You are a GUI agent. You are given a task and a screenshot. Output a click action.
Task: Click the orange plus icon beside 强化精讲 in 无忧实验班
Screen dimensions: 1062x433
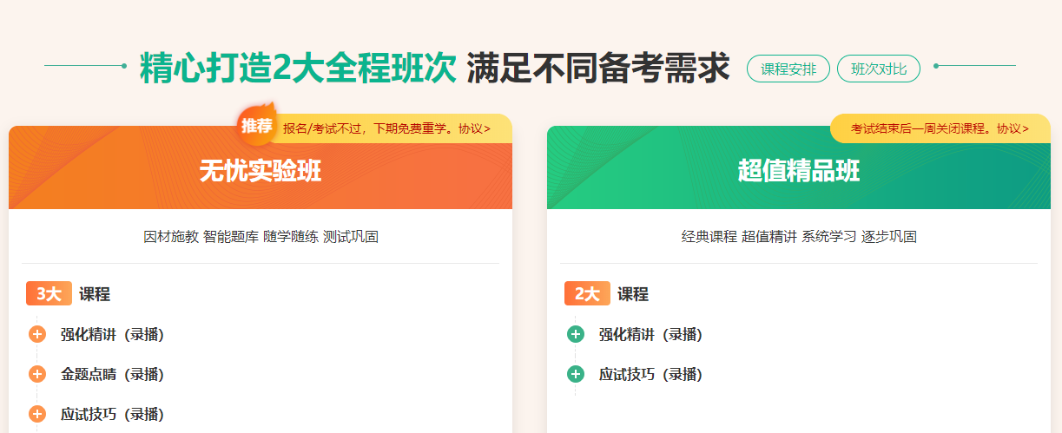click(37, 335)
